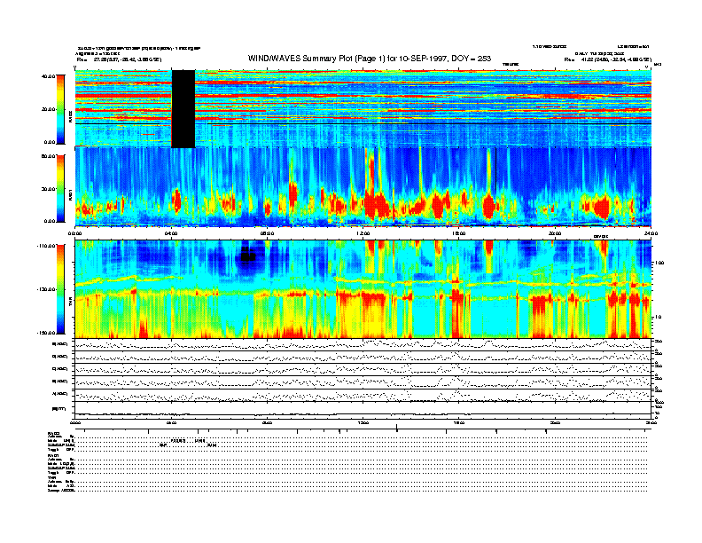The width and height of the screenshot is (702, 543).
Task: Click the RAD2 spectrogram color bar
Action: (x=60, y=109)
